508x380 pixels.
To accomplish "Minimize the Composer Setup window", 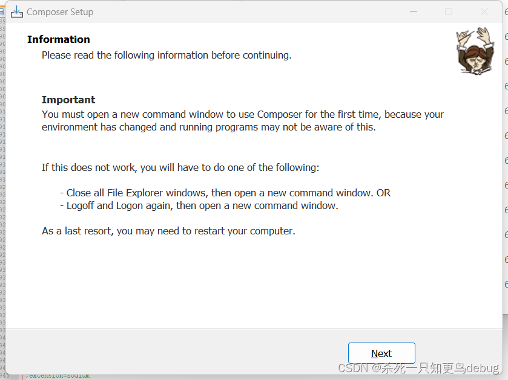I will click(x=414, y=11).
